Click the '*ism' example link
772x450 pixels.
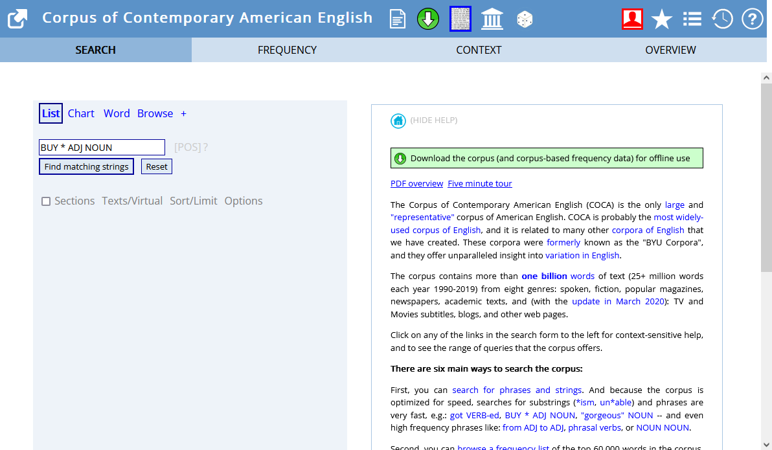585,402
